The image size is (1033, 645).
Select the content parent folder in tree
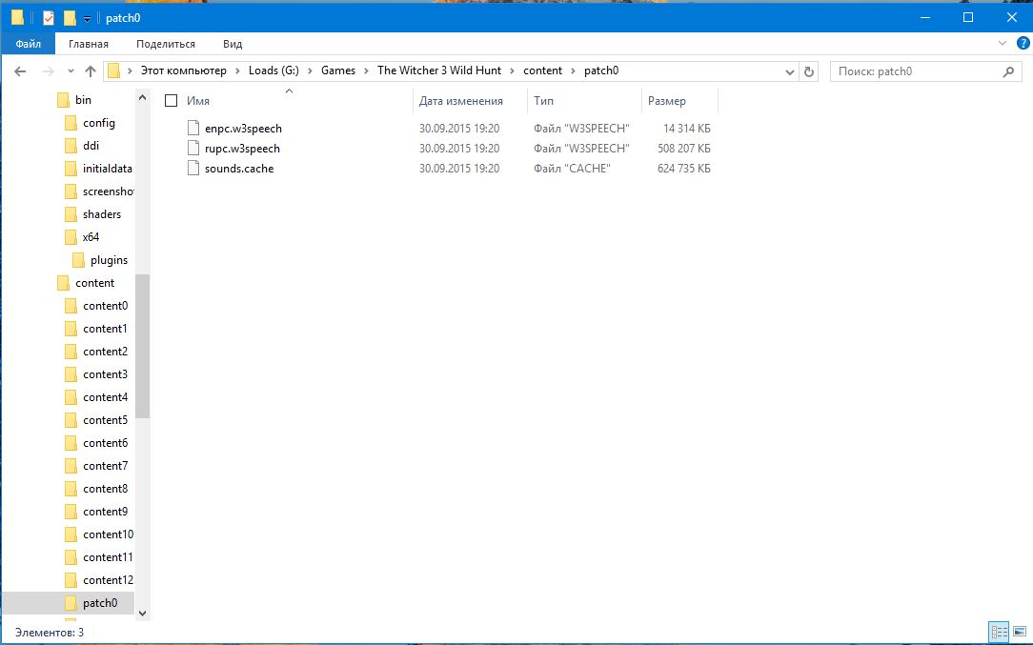click(x=95, y=283)
